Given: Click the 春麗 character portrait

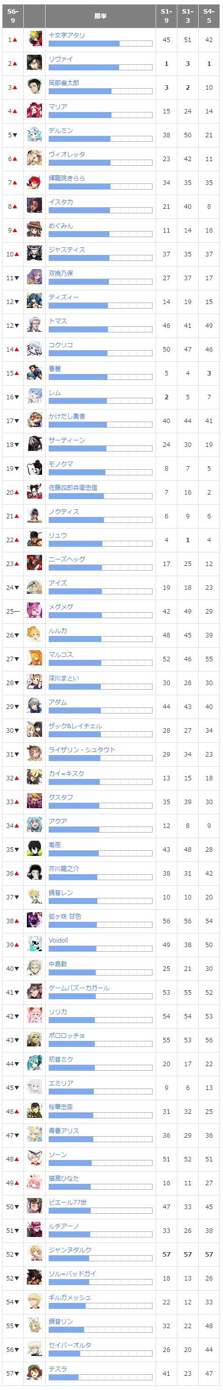Looking at the screenshot, I should [x=34, y=373].
